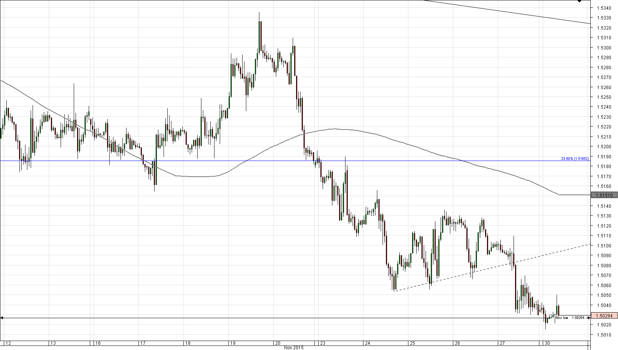
Task: Click price level 1.5280 on the axis
Action: tap(605, 68)
